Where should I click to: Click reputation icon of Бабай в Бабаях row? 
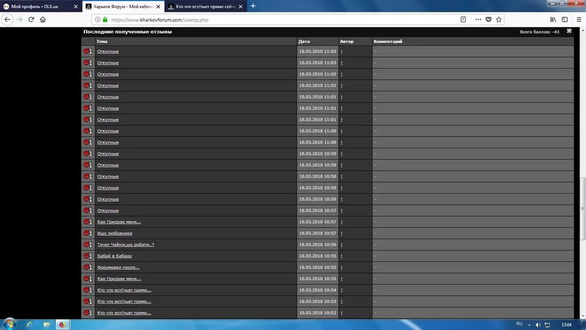tap(88, 256)
